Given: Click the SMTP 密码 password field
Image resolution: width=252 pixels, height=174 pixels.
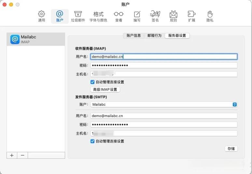Looking at the screenshot, I should (164, 125).
